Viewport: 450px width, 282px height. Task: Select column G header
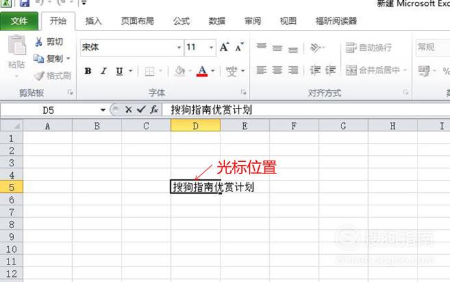343,126
